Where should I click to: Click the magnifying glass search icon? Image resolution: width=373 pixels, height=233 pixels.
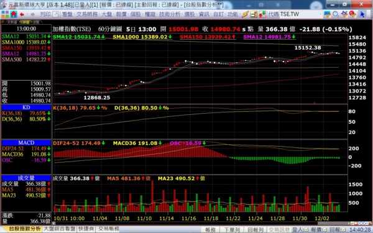[336, 14]
